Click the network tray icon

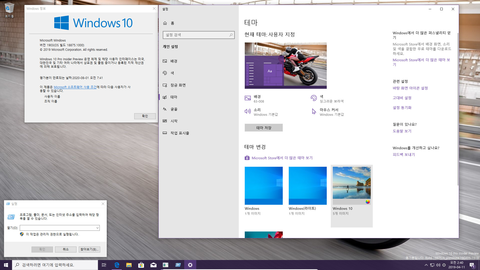(432, 265)
